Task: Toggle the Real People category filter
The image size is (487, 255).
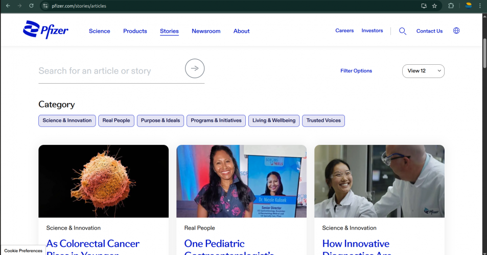Action: coord(116,120)
